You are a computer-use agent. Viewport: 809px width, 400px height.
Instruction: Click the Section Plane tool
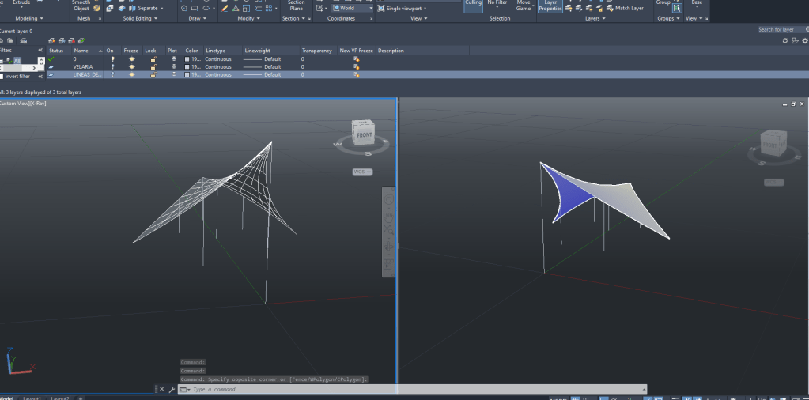[x=296, y=6]
